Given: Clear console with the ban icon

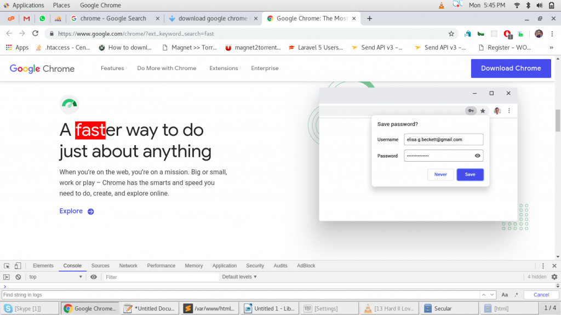Looking at the screenshot, I should (18, 277).
